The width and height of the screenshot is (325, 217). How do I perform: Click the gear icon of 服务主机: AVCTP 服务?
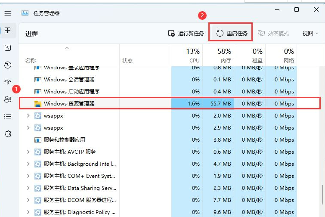pyautogui.click(x=38, y=152)
